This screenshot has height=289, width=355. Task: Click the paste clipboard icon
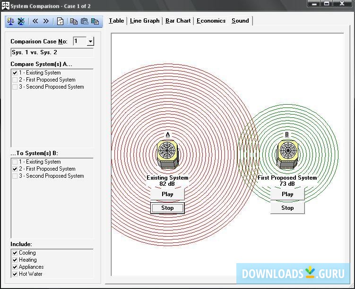(85, 21)
